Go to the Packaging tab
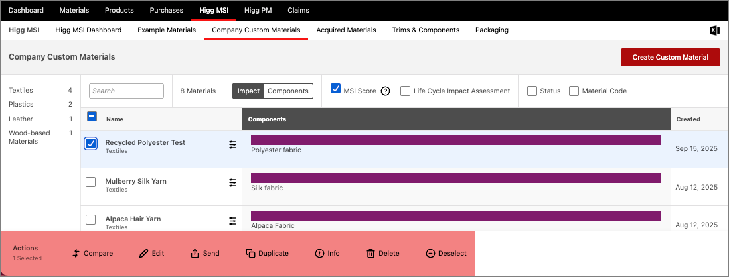The height and width of the screenshot is (277, 729). tap(492, 30)
